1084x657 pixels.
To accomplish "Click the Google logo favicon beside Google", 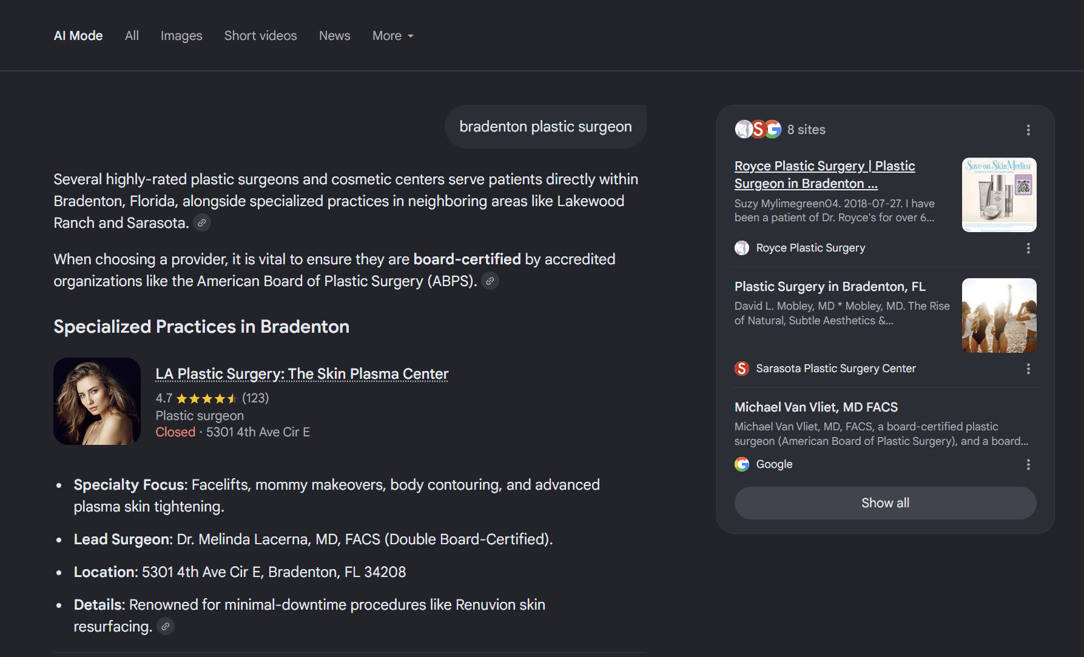I will tap(742, 464).
